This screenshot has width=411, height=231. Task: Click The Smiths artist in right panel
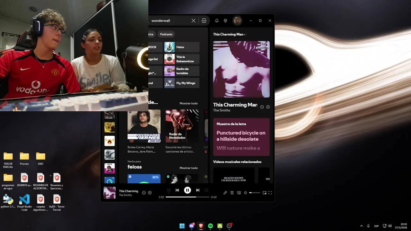pos(222,110)
